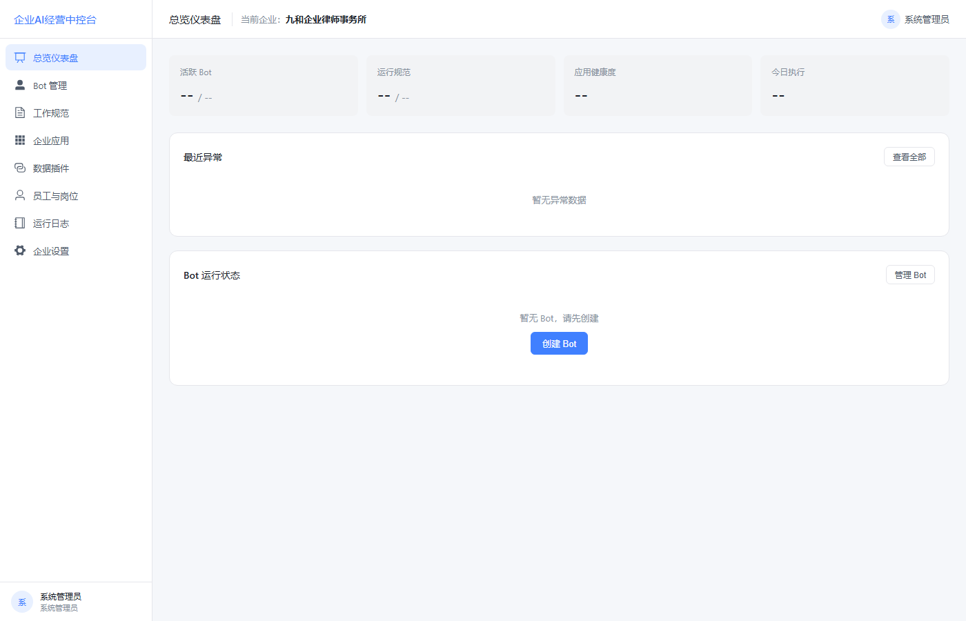The height and width of the screenshot is (621, 966).
Task: Click the 企业AI经营中控台 logo link
Action: point(55,19)
